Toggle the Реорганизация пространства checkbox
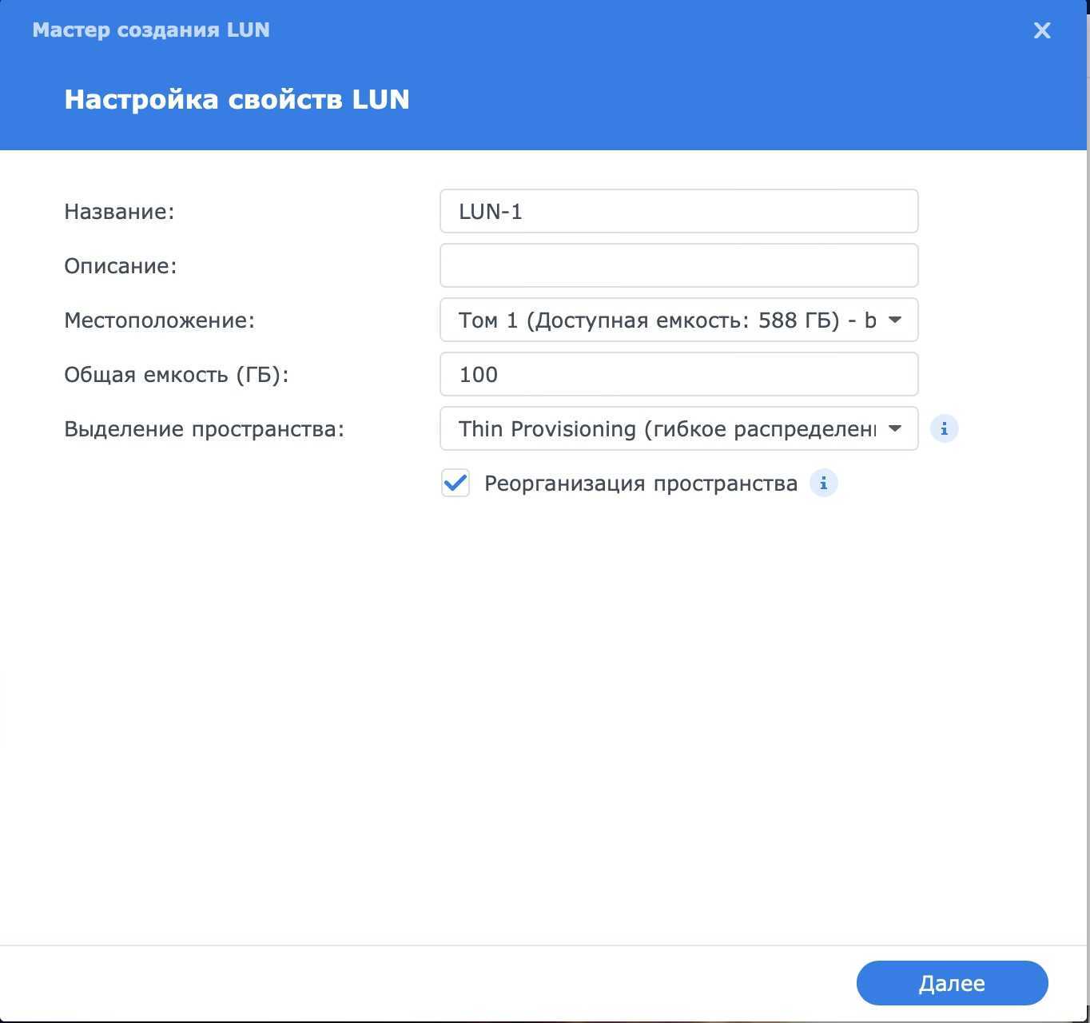Image resolution: width=1090 pixels, height=1023 pixels. [x=455, y=484]
